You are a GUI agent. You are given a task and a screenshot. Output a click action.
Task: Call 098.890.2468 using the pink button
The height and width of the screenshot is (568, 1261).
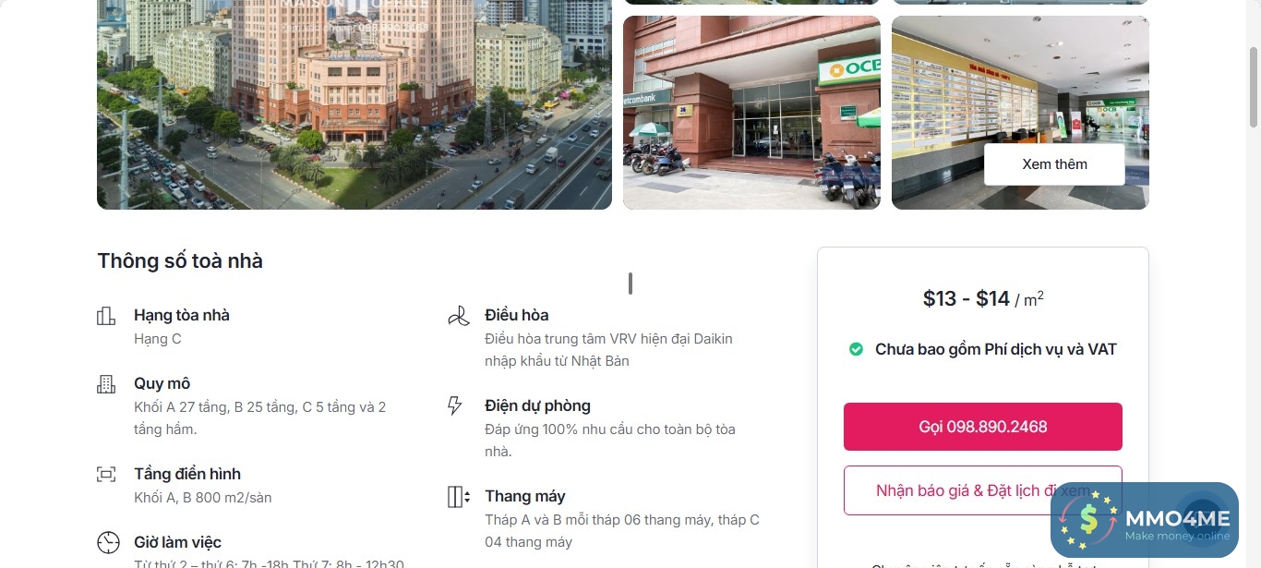983,427
